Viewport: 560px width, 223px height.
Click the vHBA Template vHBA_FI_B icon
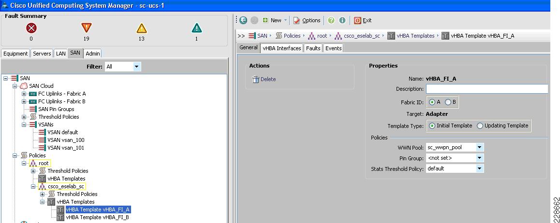point(61,217)
